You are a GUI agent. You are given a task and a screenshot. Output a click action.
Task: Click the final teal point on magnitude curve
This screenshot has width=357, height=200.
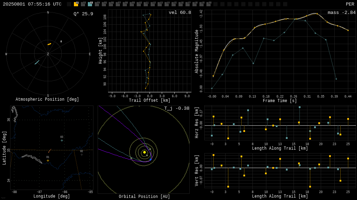point(336,79)
